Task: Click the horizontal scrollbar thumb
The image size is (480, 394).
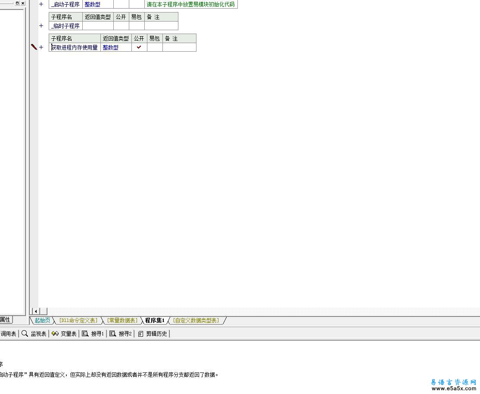Action: (x=44, y=311)
